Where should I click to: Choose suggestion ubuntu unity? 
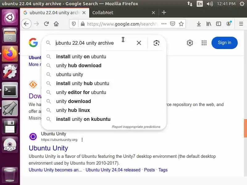tap(104, 74)
